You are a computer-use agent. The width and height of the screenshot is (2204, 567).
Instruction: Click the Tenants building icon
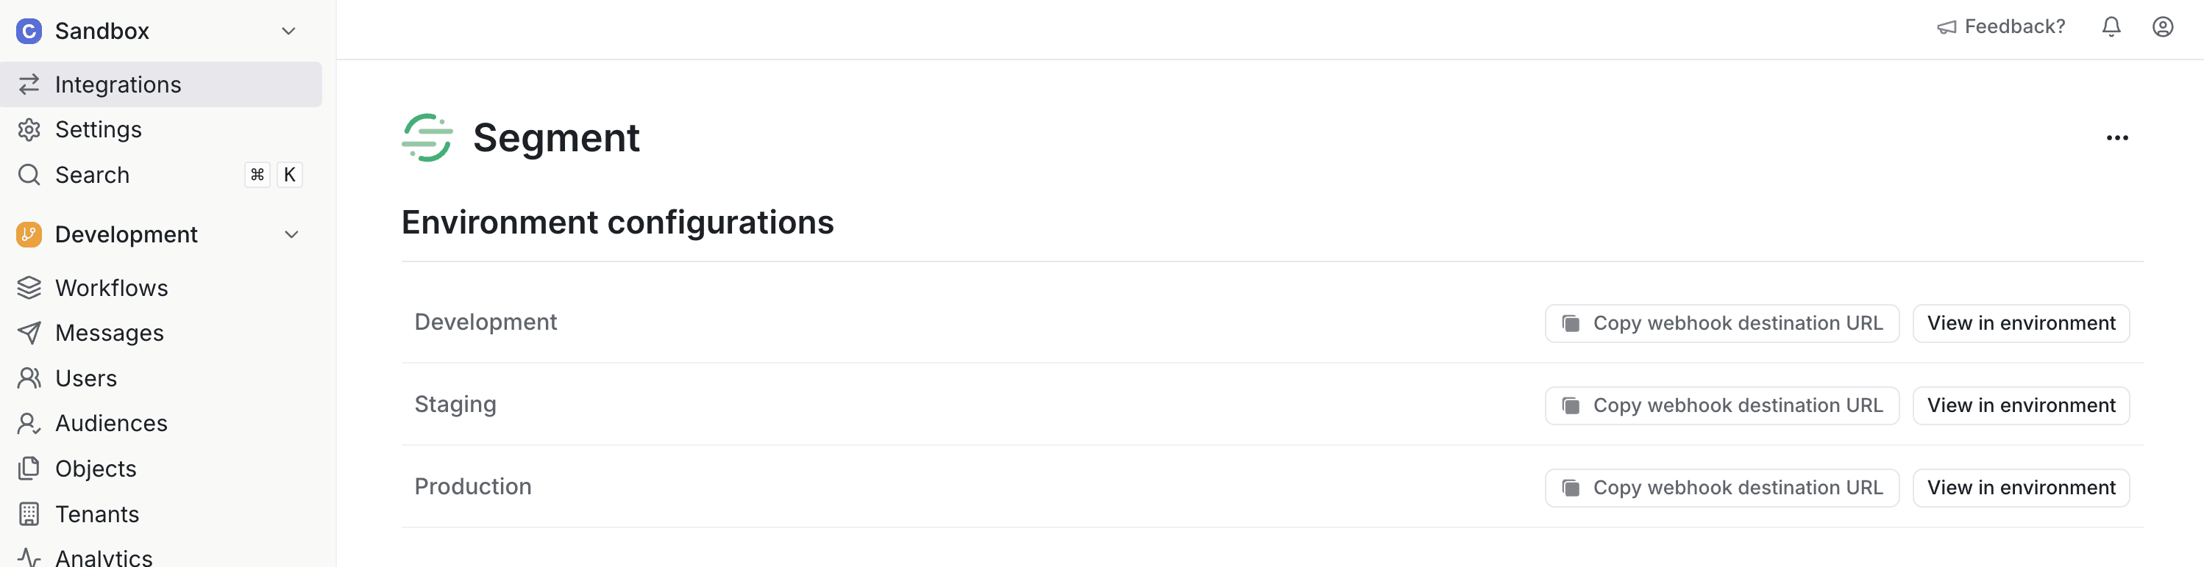pyautogui.click(x=29, y=514)
